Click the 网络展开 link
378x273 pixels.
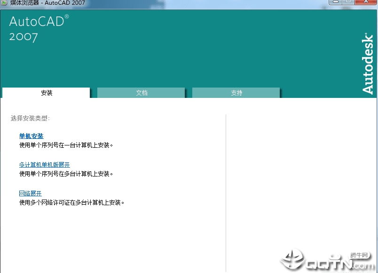click(x=31, y=193)
